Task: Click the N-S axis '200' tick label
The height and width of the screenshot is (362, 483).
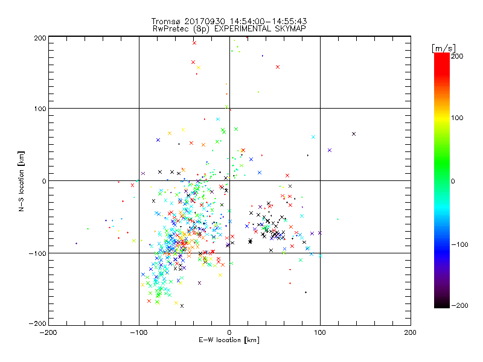Action: (x=40, y=38)
